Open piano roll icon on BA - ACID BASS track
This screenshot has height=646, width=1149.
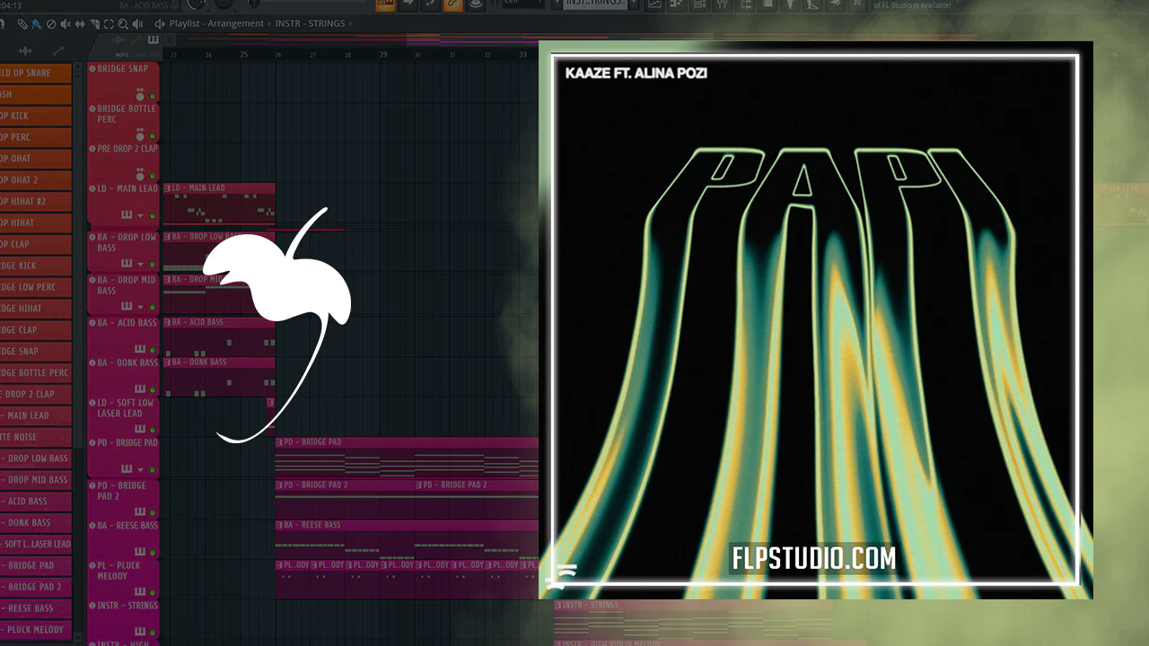tap(140, 347)
